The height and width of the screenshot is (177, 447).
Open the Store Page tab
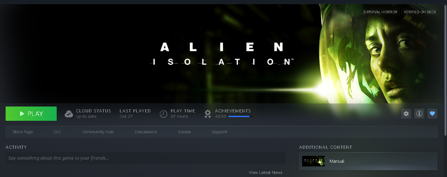click(22, 132)
